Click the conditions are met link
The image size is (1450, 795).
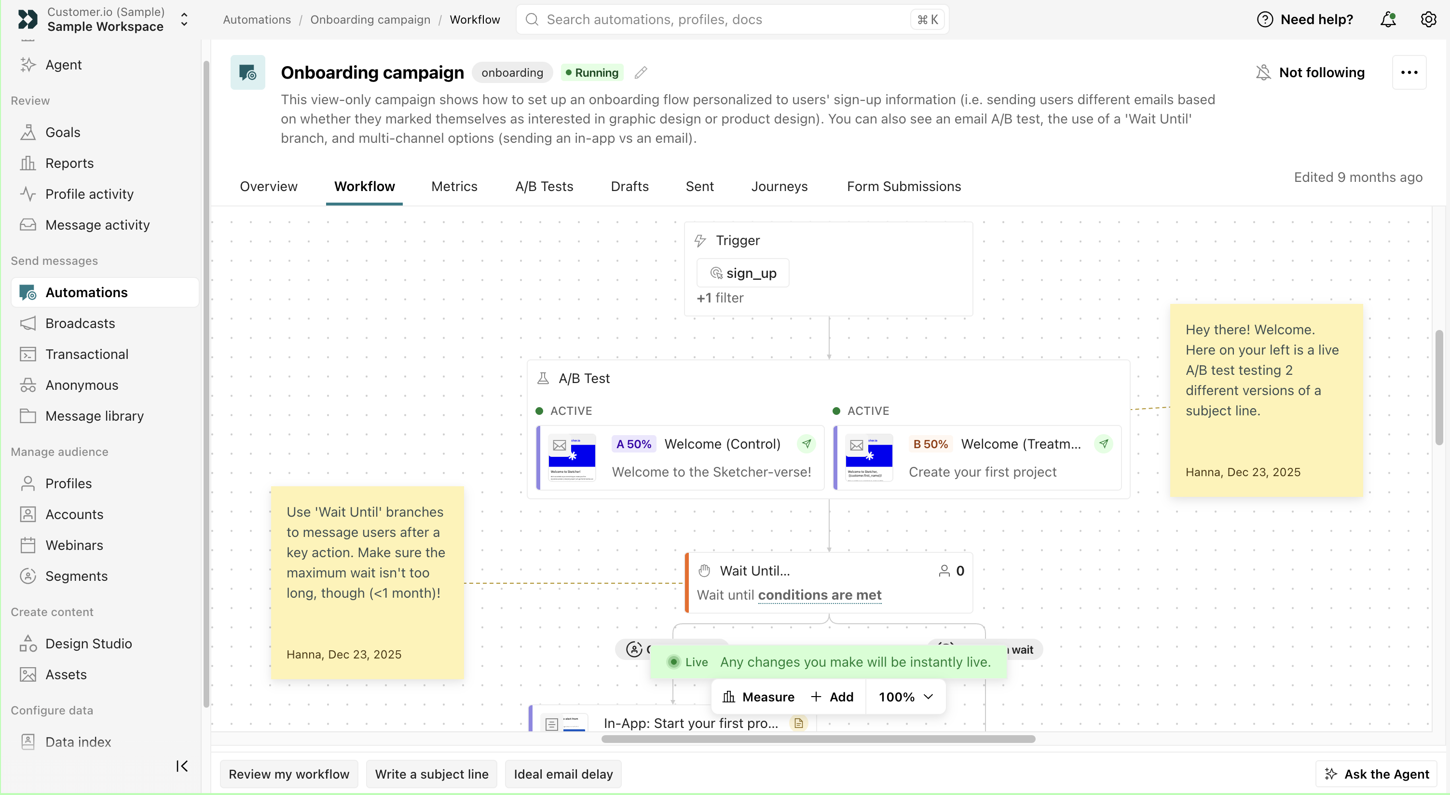tap(820, 595)
